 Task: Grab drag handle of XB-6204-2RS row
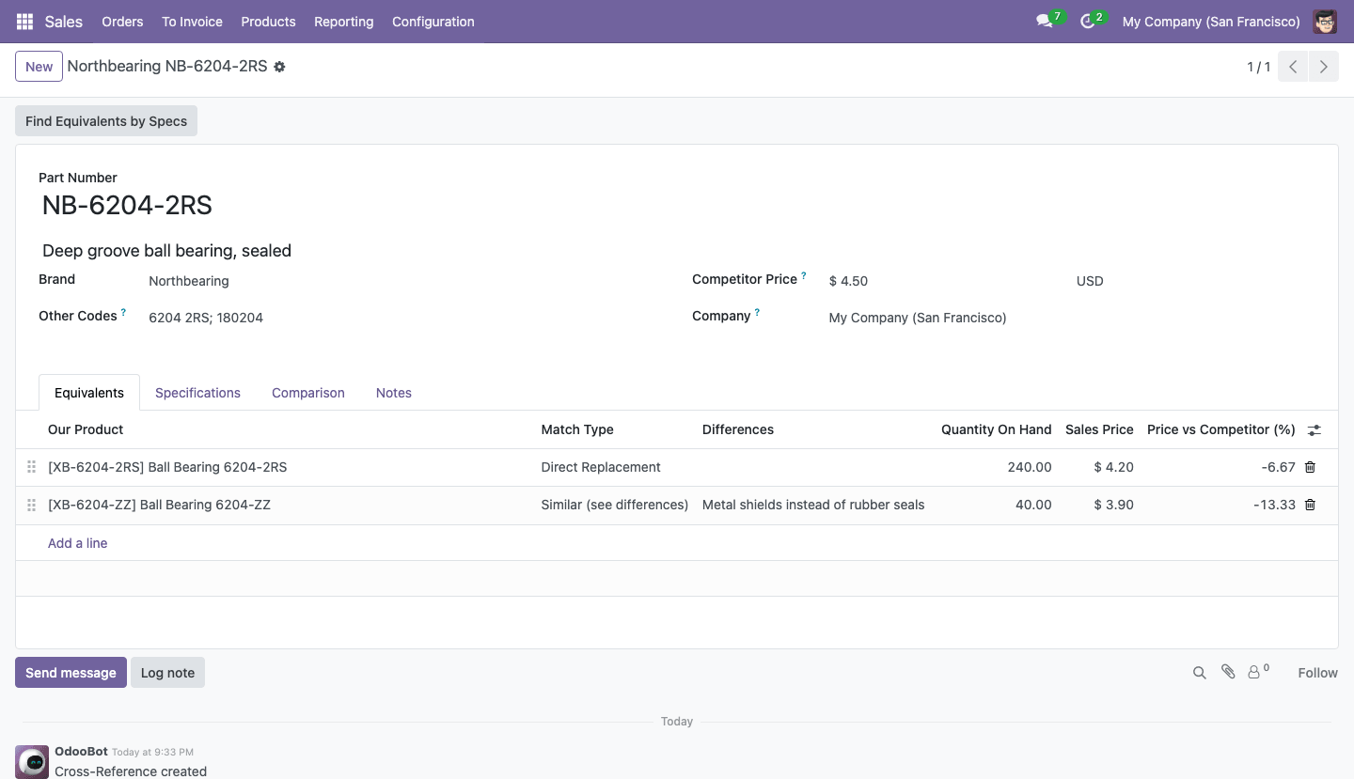(x=31, y=467)
